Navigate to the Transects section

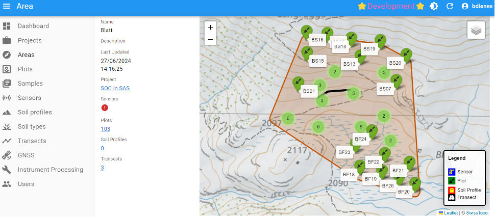tap(32, 141)
